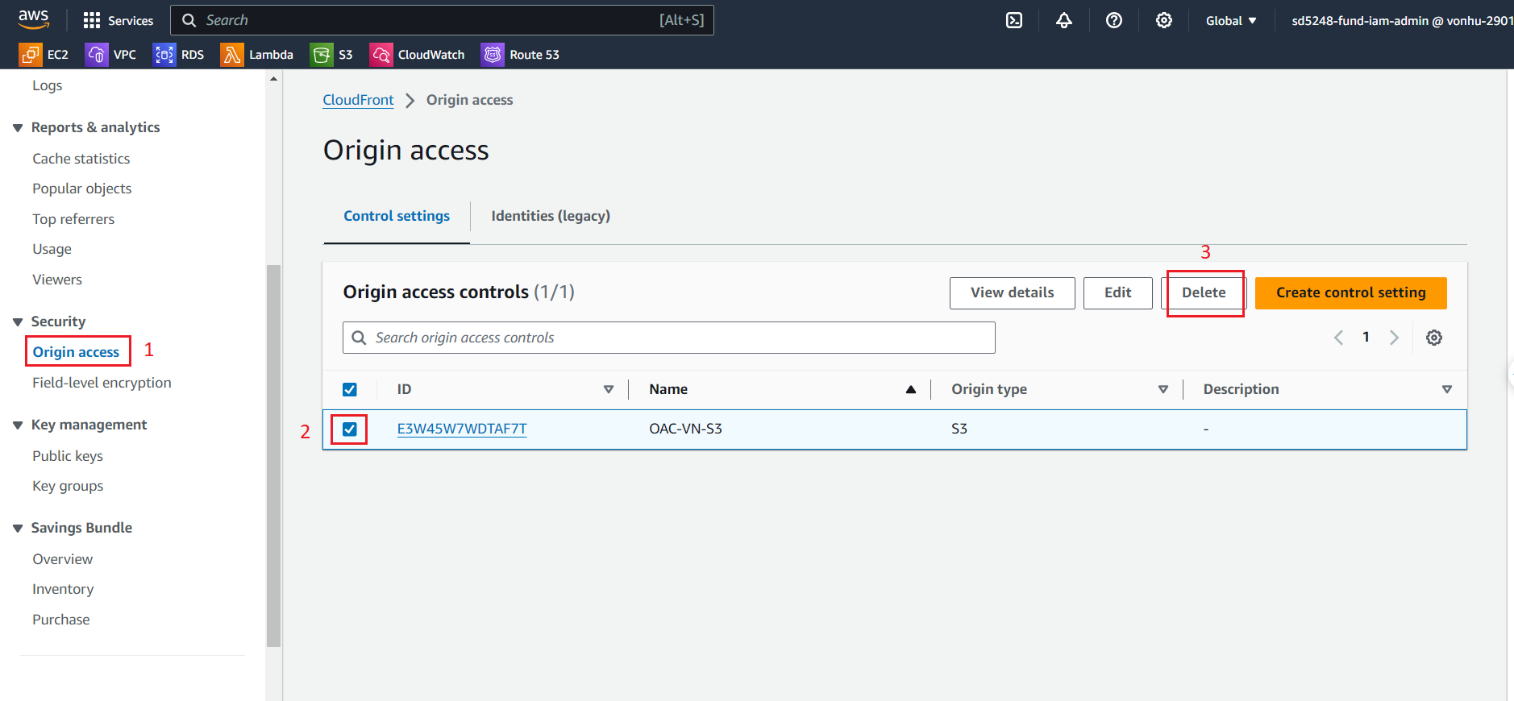This screenshot has width=1514, height=701.
Task: Collapse the Reports & analytics section
Action: click(x=18, y=128)
